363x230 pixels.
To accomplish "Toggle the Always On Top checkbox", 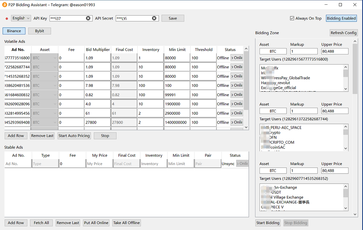I will [292, 18].
